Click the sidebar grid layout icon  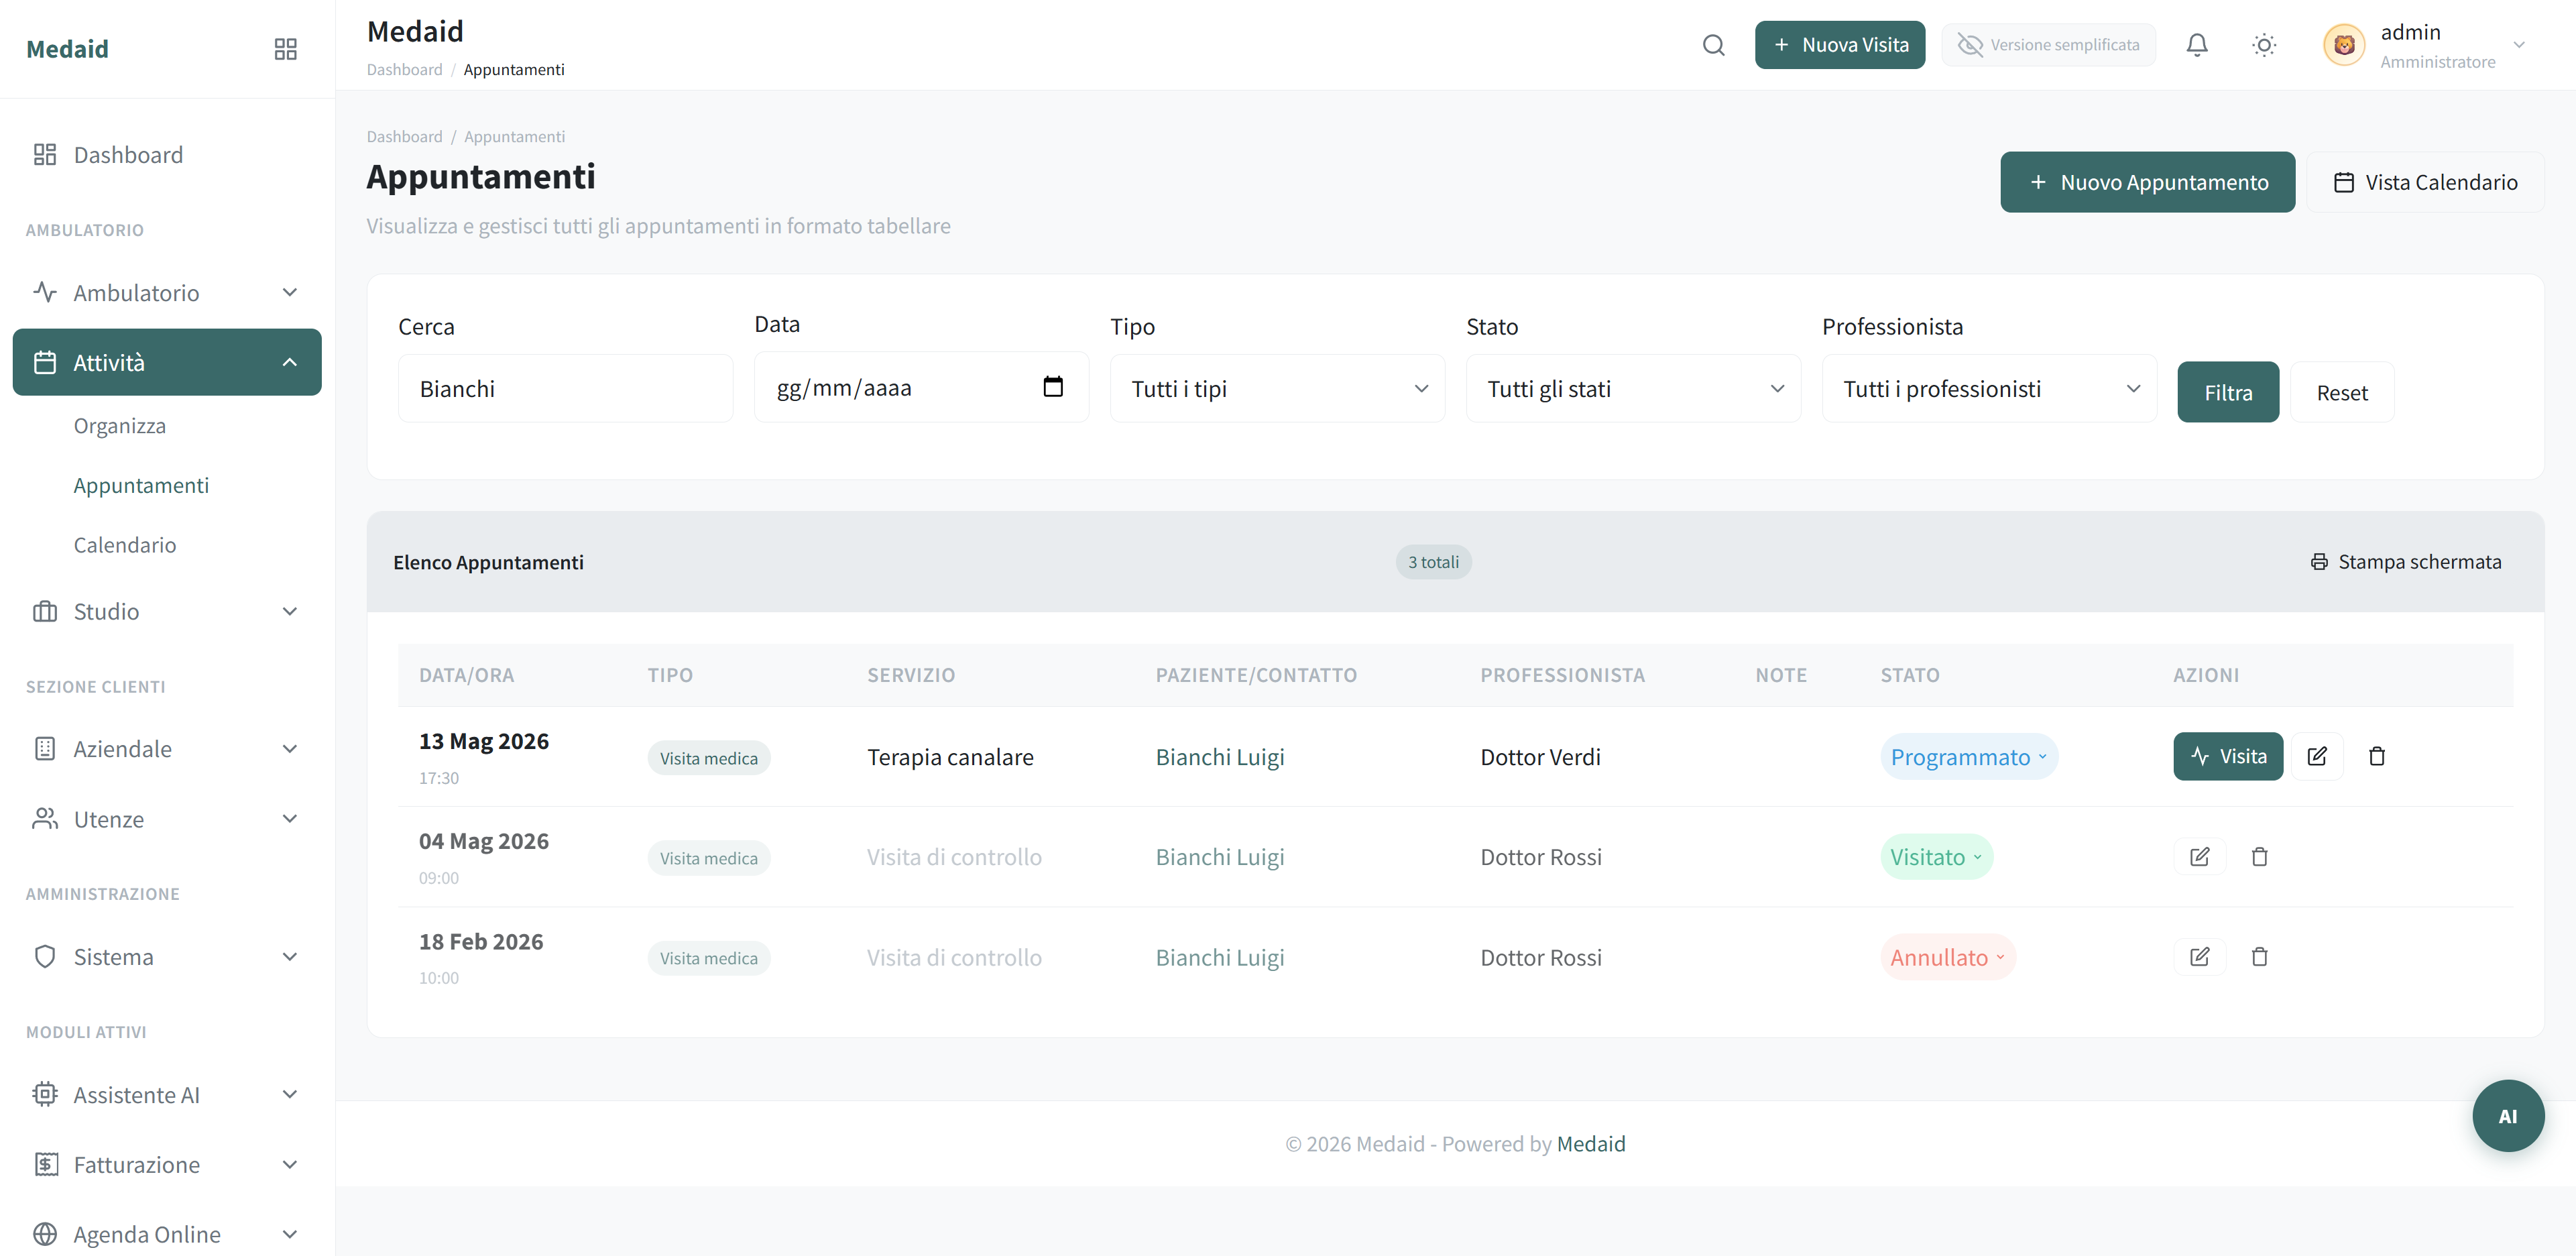tap(285, 49)
